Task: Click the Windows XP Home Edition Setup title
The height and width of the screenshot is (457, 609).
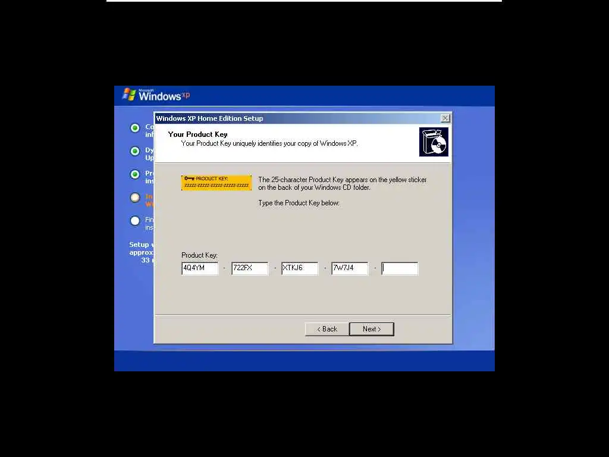Action: click(210, 118)
